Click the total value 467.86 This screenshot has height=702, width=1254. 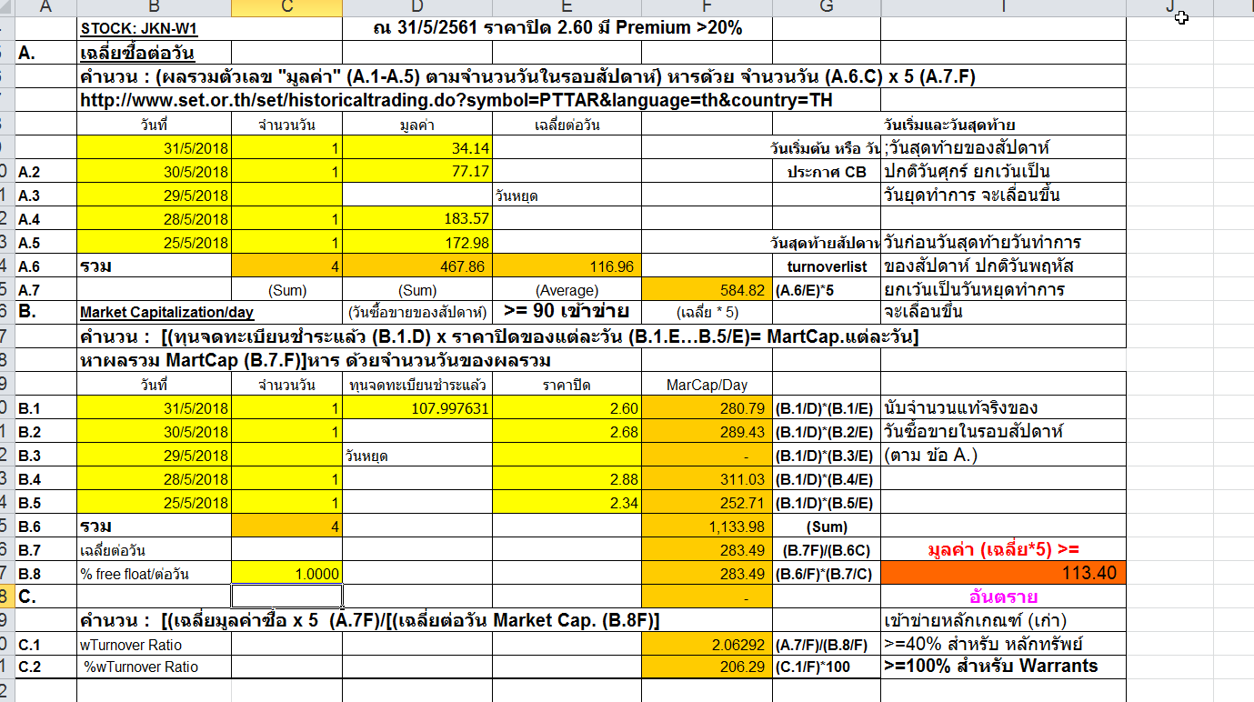(417, 266)
